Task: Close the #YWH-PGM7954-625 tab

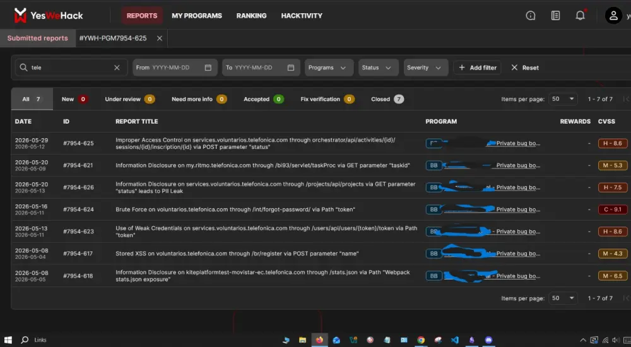Action: (160, 38)
